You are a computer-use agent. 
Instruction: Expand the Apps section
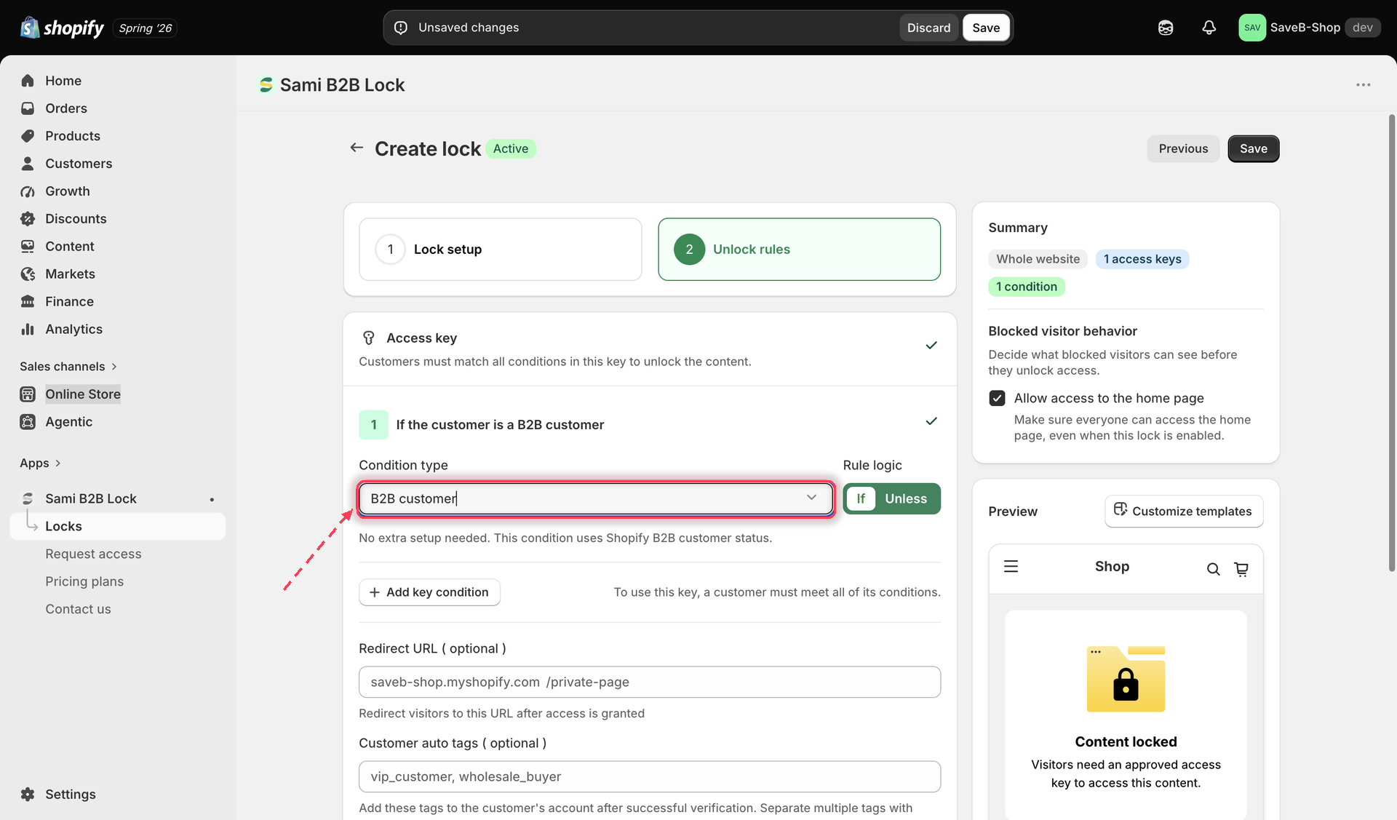pos(40,463)
